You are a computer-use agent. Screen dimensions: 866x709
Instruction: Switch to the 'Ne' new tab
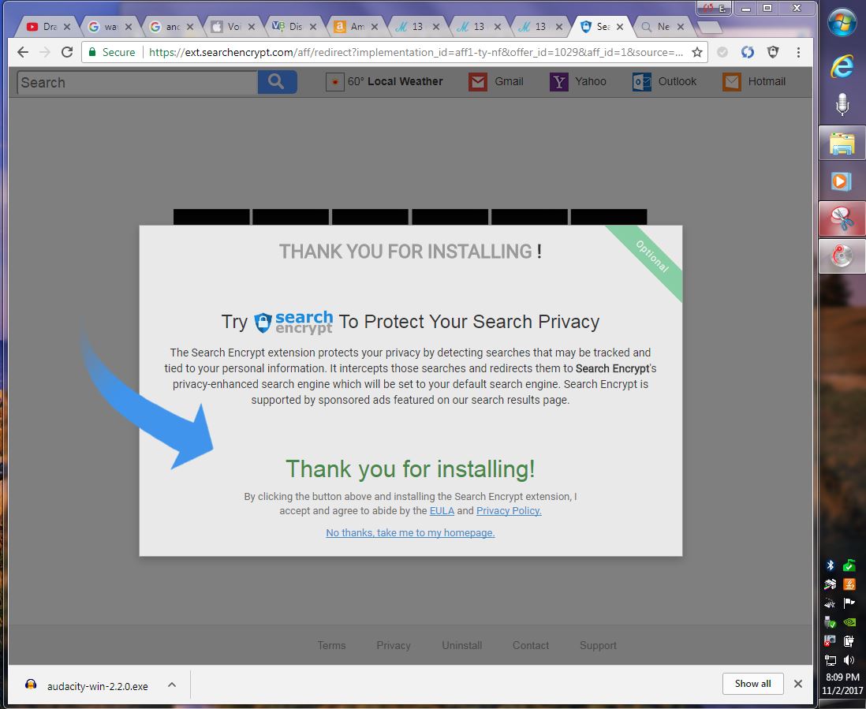click(x=661, y=27)
